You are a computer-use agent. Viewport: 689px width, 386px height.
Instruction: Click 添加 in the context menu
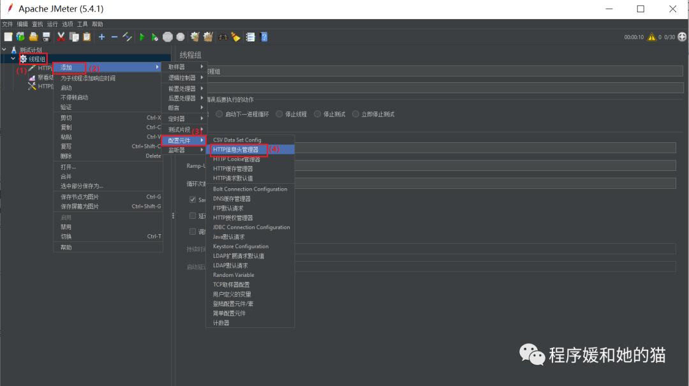(108, 67)
